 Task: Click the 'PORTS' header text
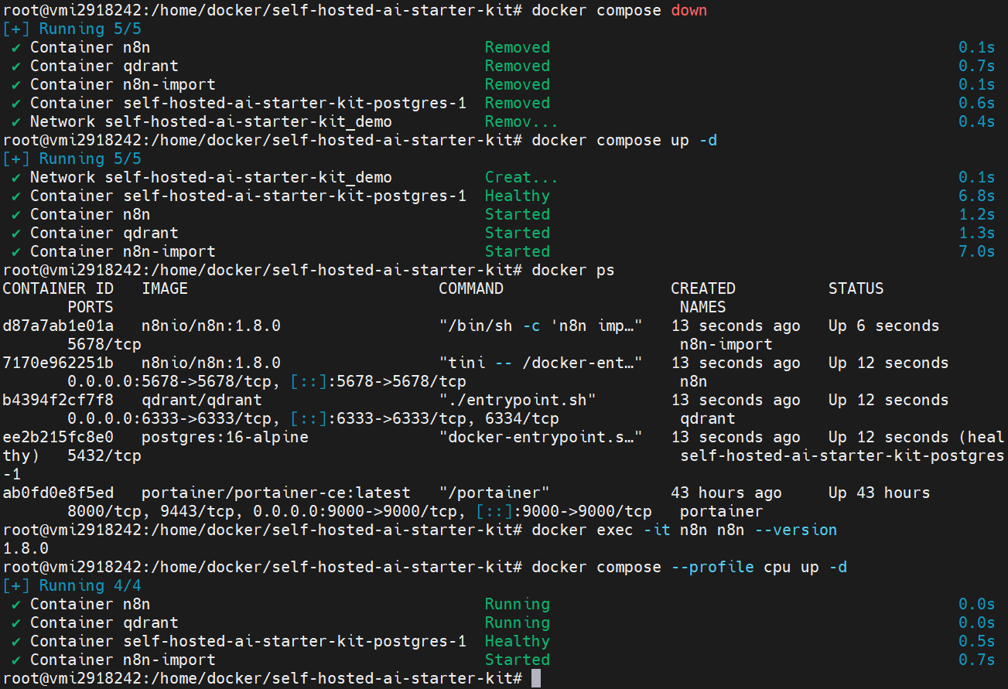tap(91, 307)
